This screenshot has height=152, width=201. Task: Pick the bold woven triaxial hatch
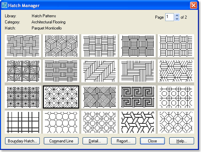[x=138, y=122]
